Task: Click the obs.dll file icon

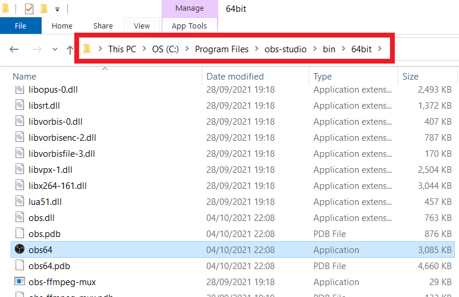Action: tap(19, 217)
